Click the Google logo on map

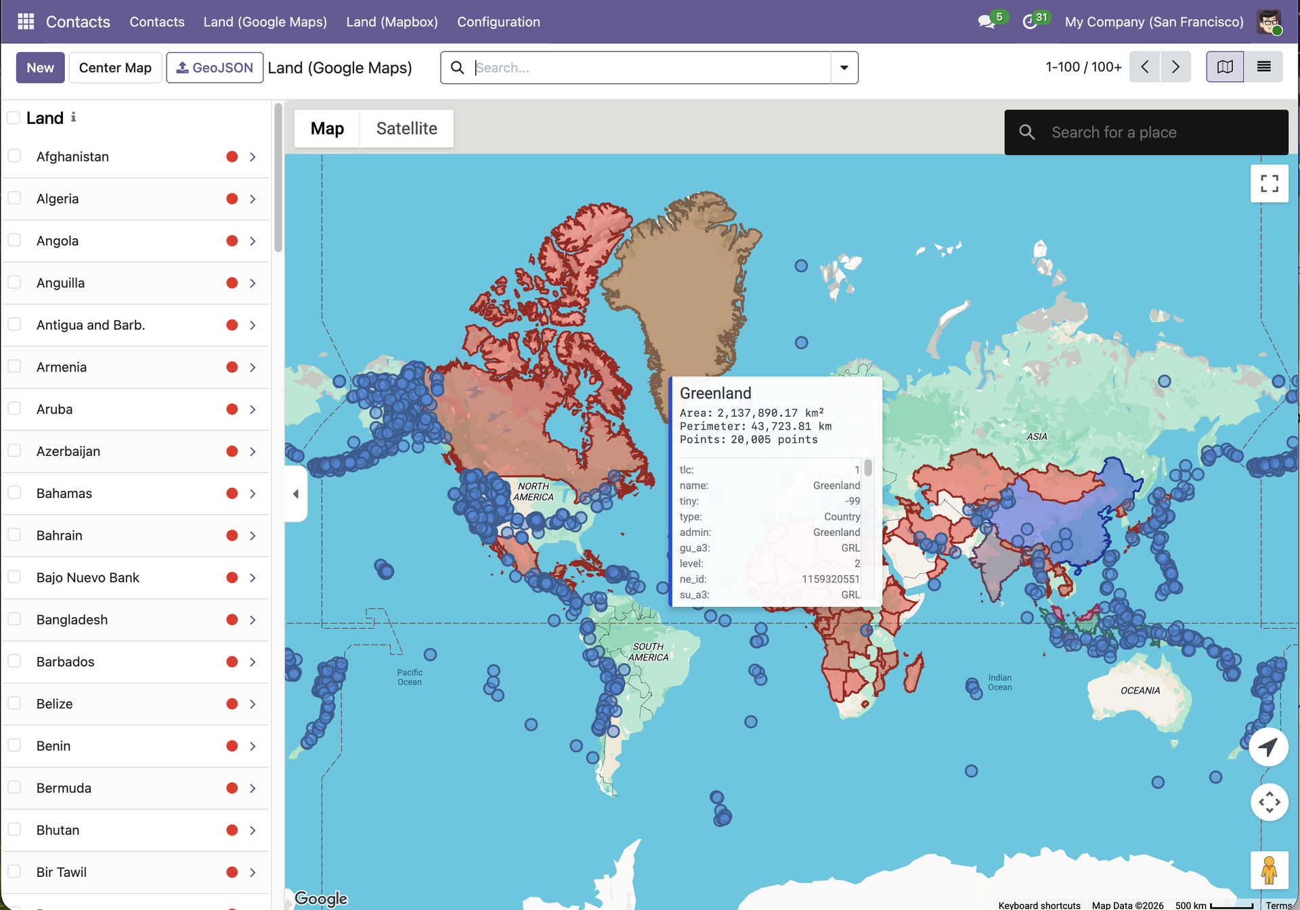tap(321, 898)
